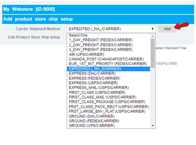Screen dimensions: 196x145
Task: Pick FRST_CLASS_PACK_RECT (USPS/CARRIER) option
Action: coord(108,107)
